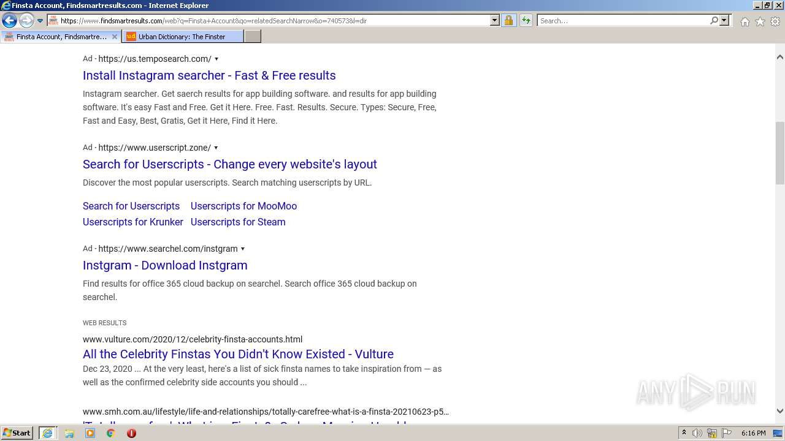Open Instgram - Download Instgram ad link
Image resolution: width=785 pixels, height=441 pixels.
tap(165, 265)
